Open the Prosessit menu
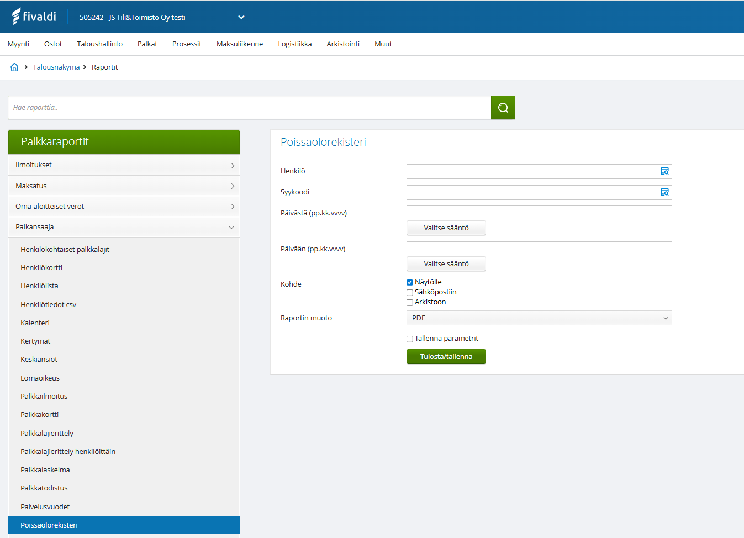The width and height of the screenshot is (744, 538). (187, 44)
